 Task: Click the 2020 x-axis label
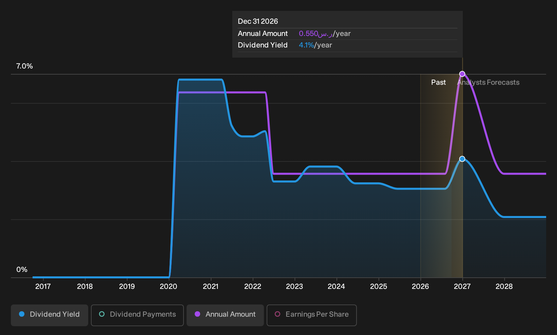click(169, 287)
